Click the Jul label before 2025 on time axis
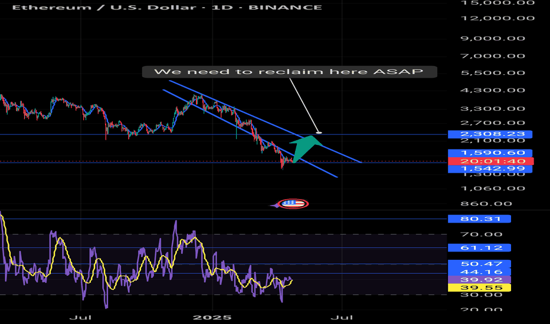 click(81, 318)
